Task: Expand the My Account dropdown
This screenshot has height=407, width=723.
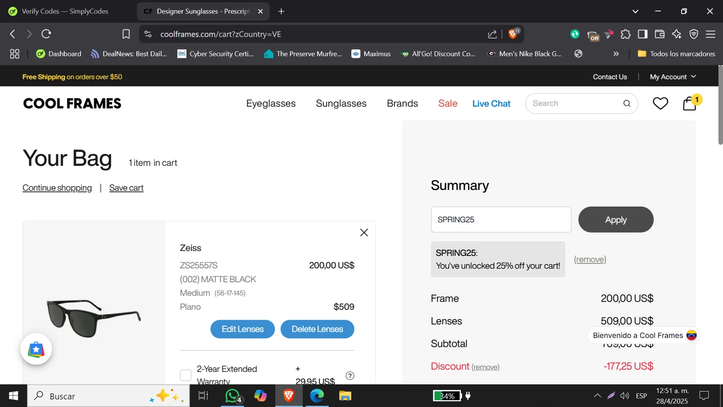Action: pyautogui.click(x=673, y=77)
